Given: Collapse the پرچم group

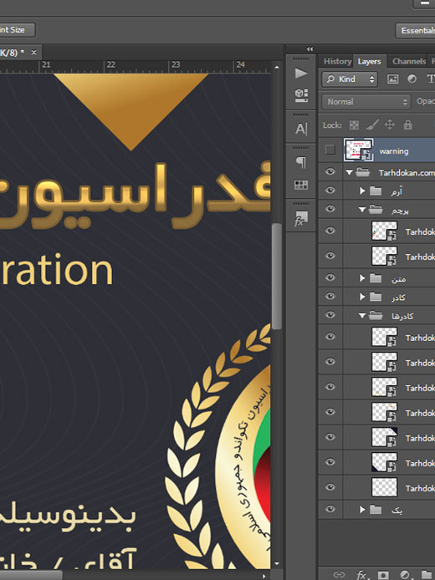Looking at the screenshot, I should pos(362,210).
